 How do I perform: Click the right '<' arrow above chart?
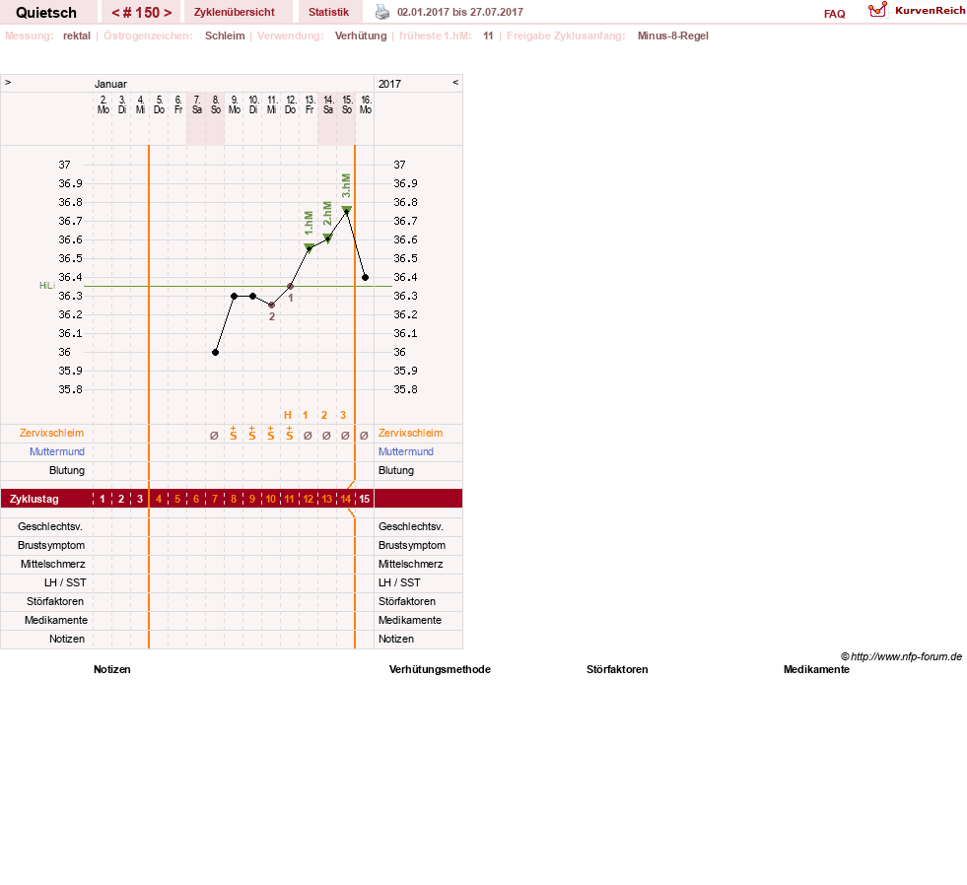point(455,82)
